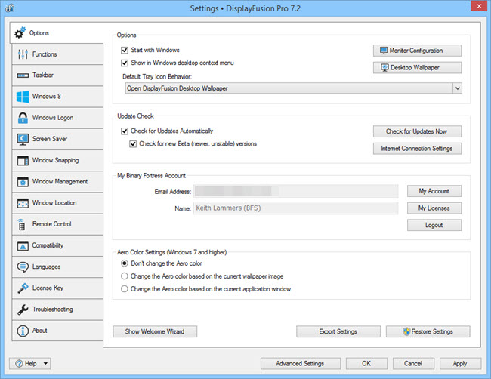Open Desktop Wallpaper settings
Image resolution: width=491 pixels, height=379 pixels.
(417, 68)
